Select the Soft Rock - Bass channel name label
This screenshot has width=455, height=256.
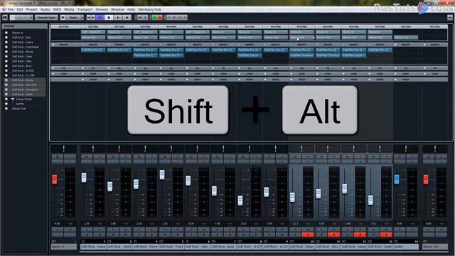click(x=223, y=247)
